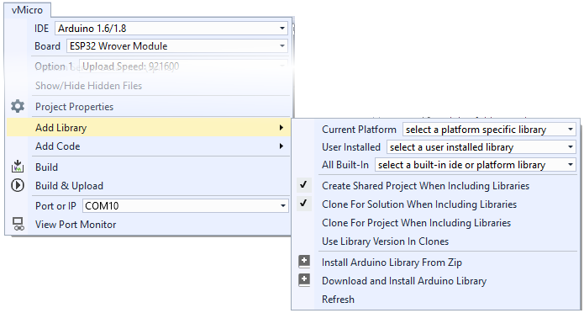Click the plus icon beside Install Arduino Library From Zip
The height and width of the screenshot is (313, 584).
[304, 262]
